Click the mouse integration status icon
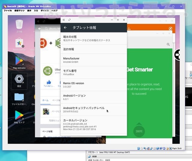The width and height of the screenshot is (192, 161). tap(167, 148)
